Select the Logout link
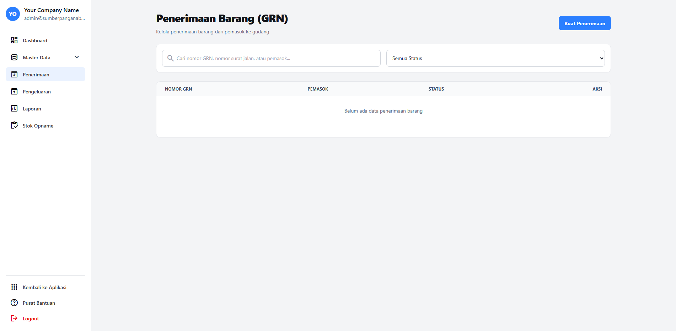Screen dimensions: 676x331 (31, 319)
